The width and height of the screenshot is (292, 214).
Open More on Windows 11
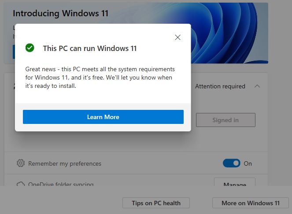(251, 203)
